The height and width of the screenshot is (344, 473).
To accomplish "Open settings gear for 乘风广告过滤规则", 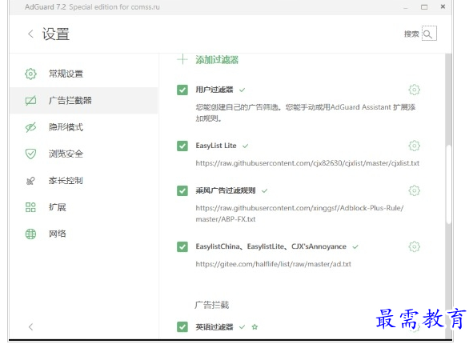I will [415, 190].
